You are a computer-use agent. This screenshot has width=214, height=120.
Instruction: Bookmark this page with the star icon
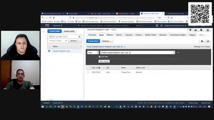(x=172, y=18)
